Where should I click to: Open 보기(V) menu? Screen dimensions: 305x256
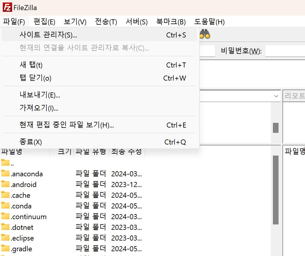pyautogui.click(x=75, y=22)
